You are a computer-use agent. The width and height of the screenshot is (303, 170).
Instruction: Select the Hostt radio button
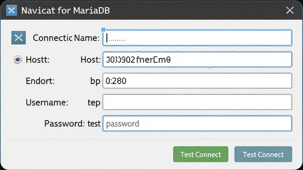click(x=18, y=60)
